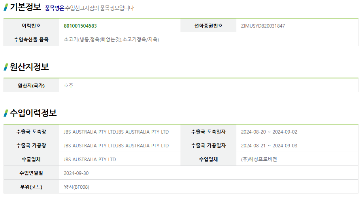
Task: Select slaughter date range starting 2024-08-20
Action: (x=269, y=132)
